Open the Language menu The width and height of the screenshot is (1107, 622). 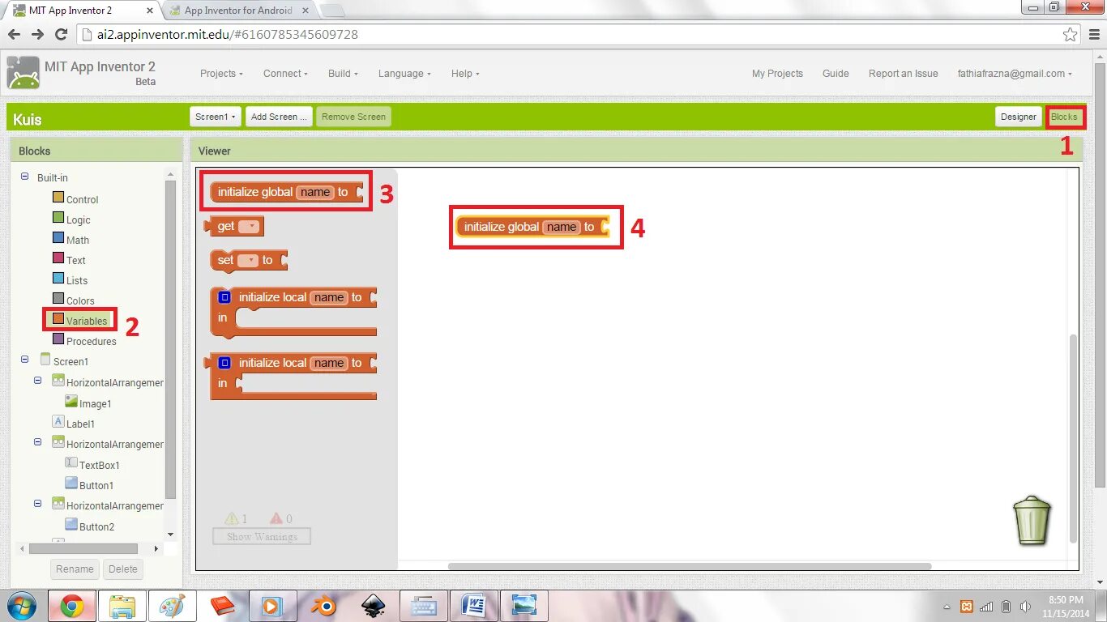[x=404, y=74]
